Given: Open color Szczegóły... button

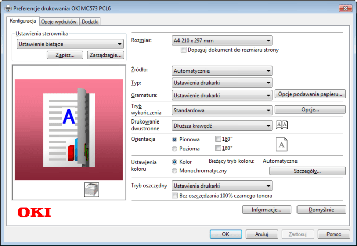Looking at the screenshot, I should tap(307, 171).
